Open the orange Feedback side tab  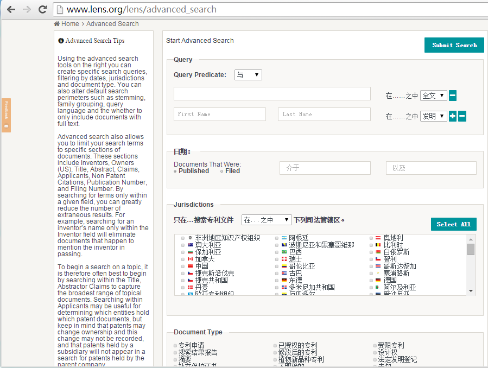pyautogui.click(x=6, y=115)
